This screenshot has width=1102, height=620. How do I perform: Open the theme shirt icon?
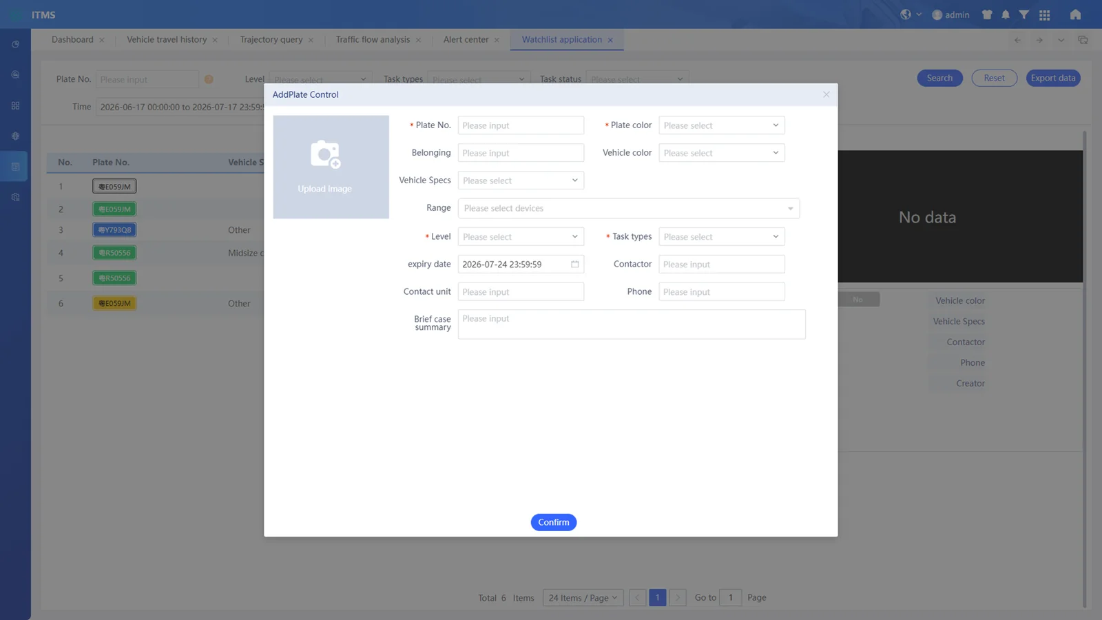(x=987, y=14)
